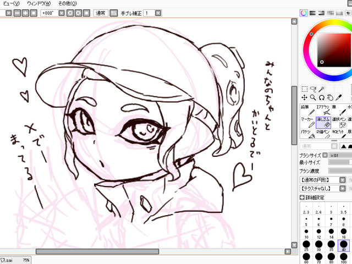The width and height of the screenshot is (352, 264).
Task: Select the zoom magnifier tool
Action: pyautogui.click(x=313, y=98)
